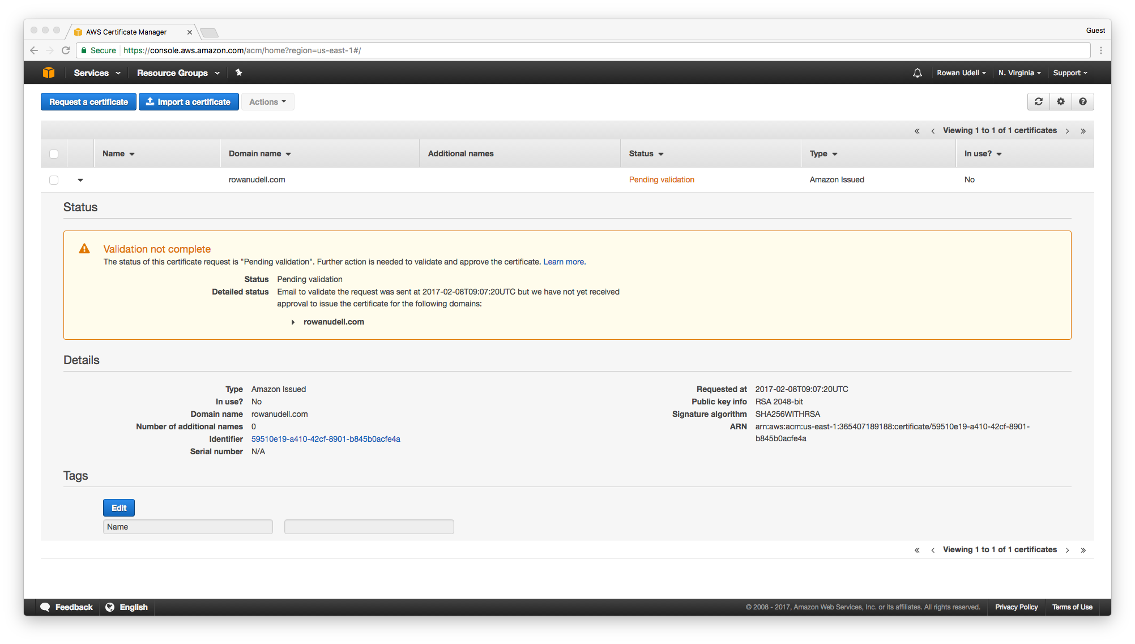Open the settings gear icon

point(1061,102)
